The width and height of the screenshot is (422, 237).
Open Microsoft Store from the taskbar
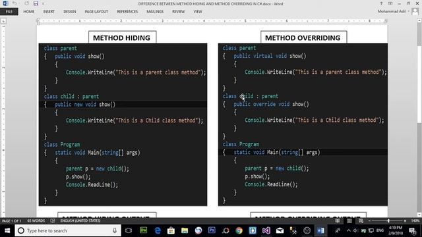(x=171, y=230)
